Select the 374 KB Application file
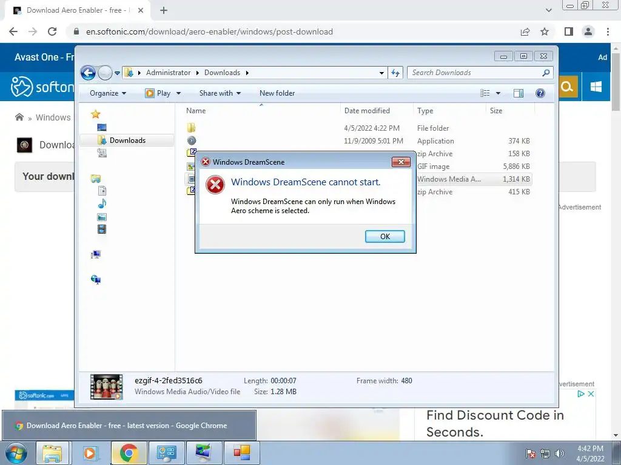The width and height of the screenshot is (621, 465). [358, 140]
